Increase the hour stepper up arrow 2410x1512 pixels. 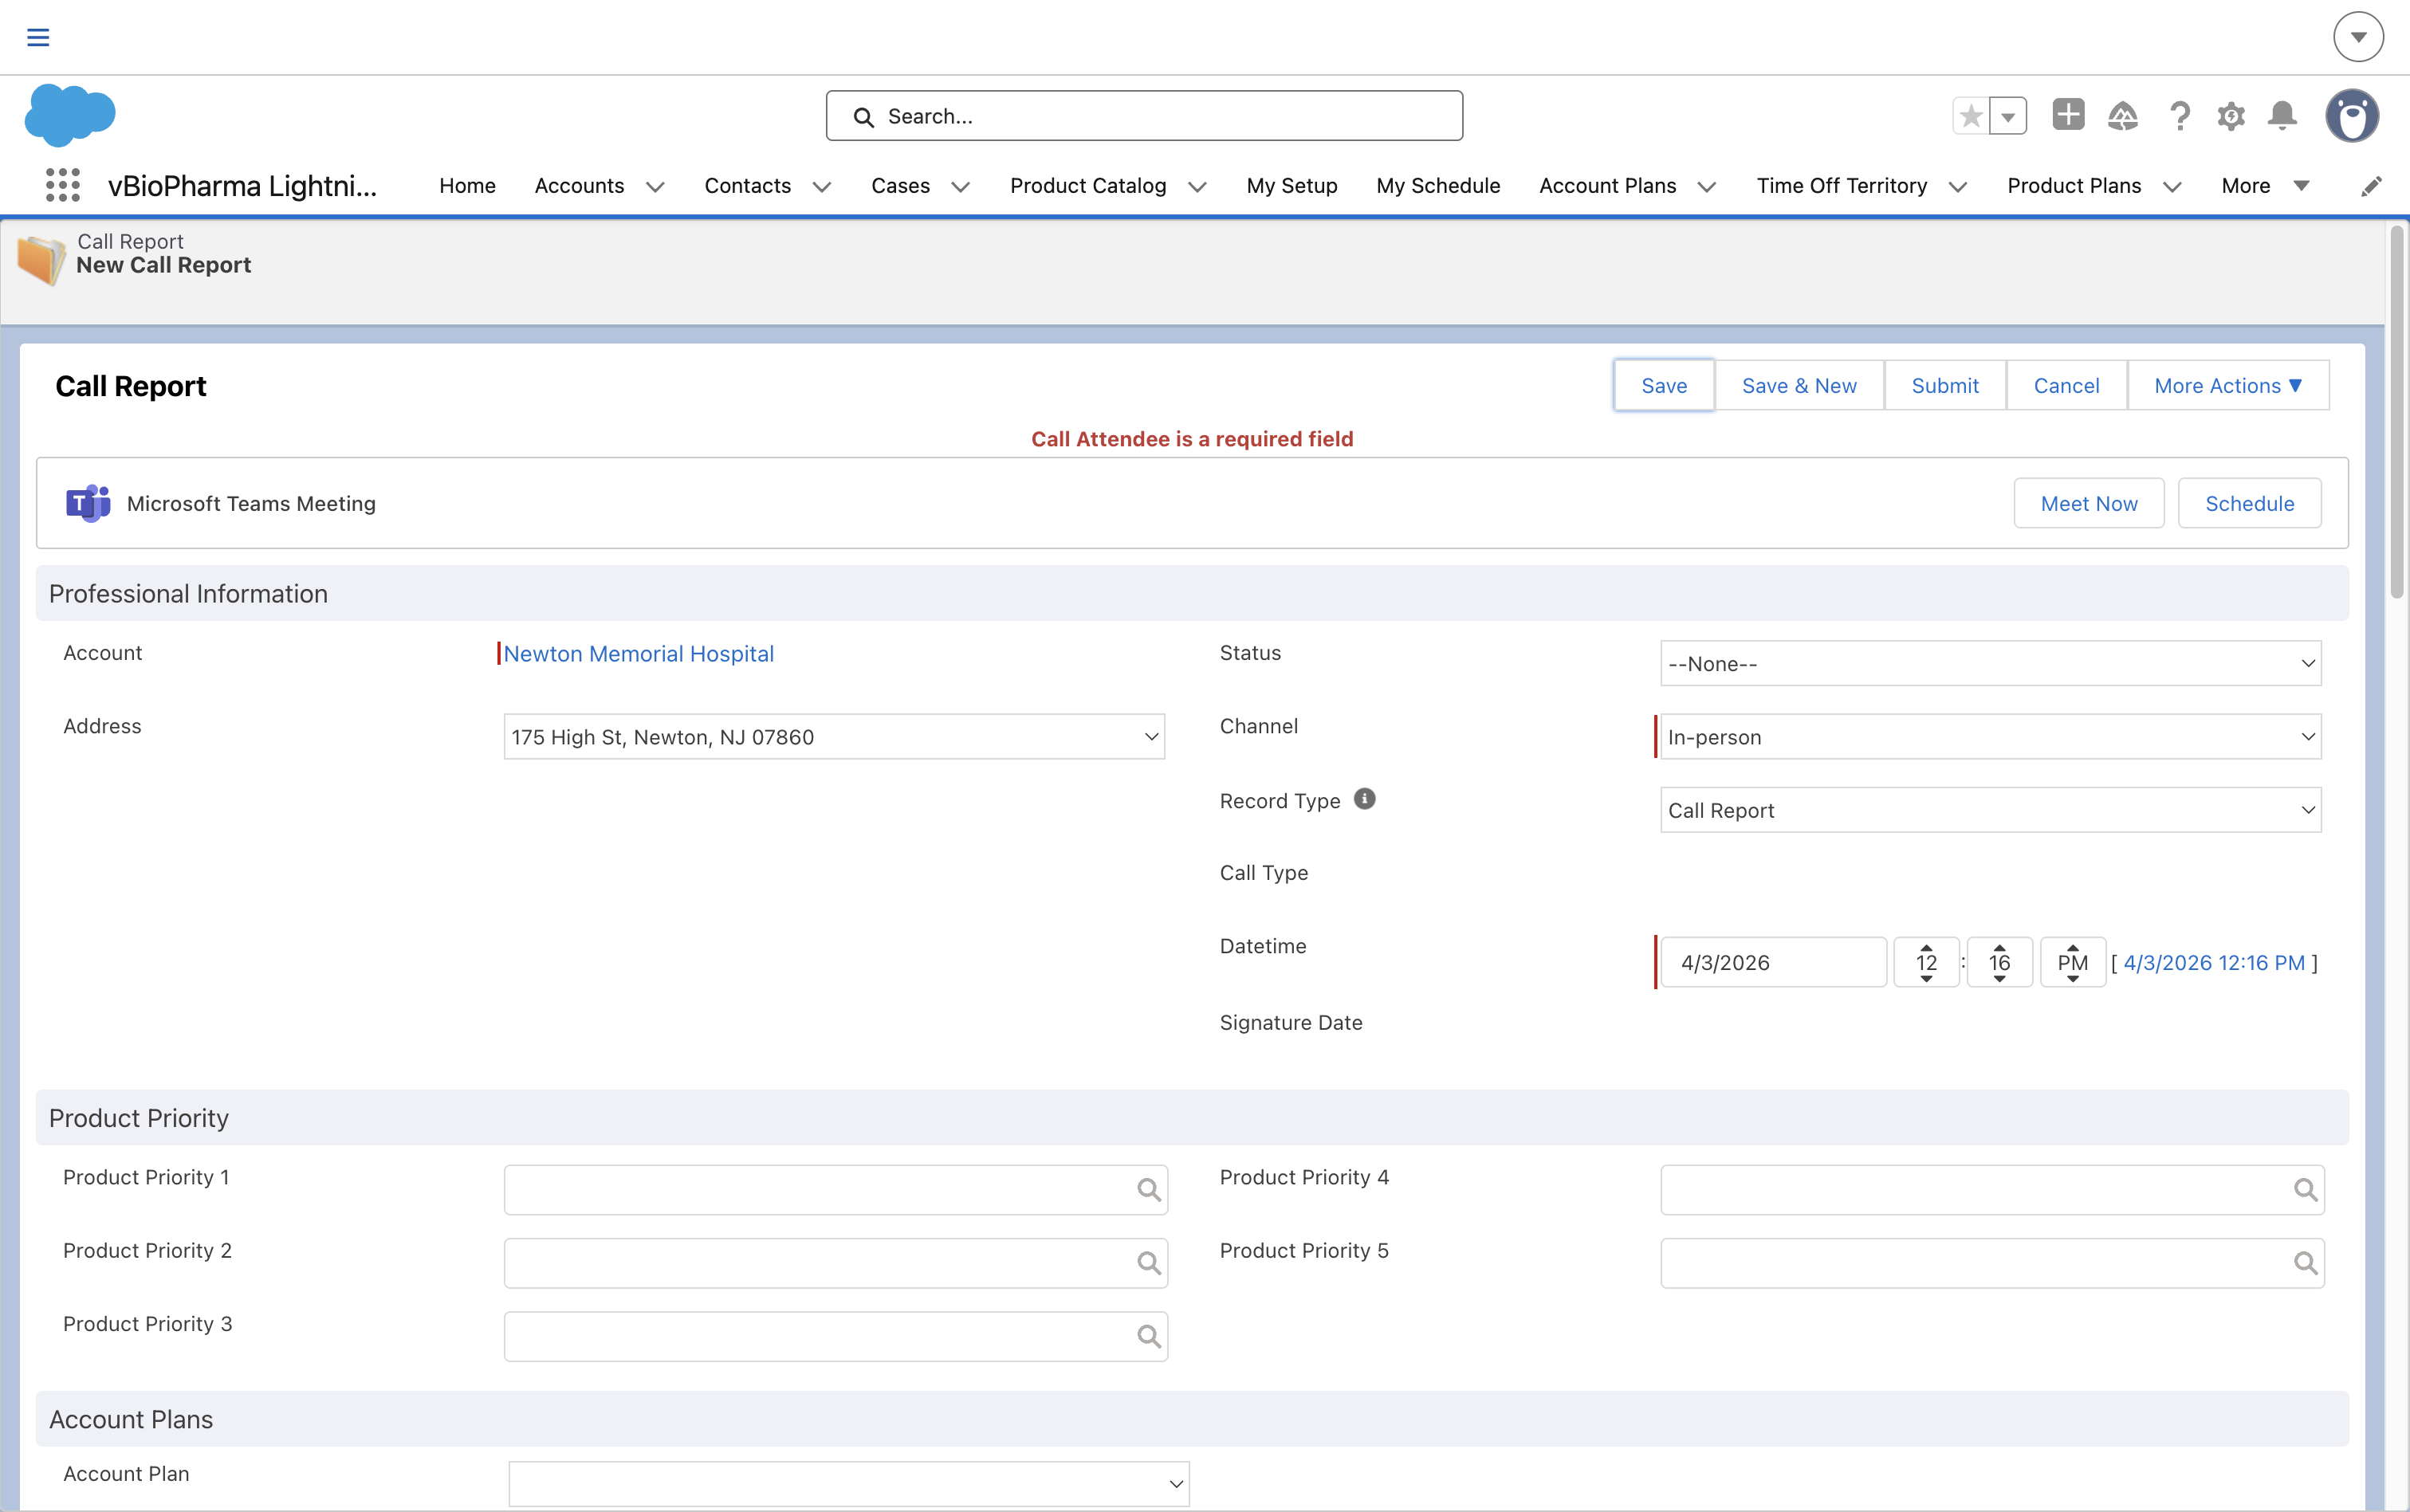coord(1926,947)
